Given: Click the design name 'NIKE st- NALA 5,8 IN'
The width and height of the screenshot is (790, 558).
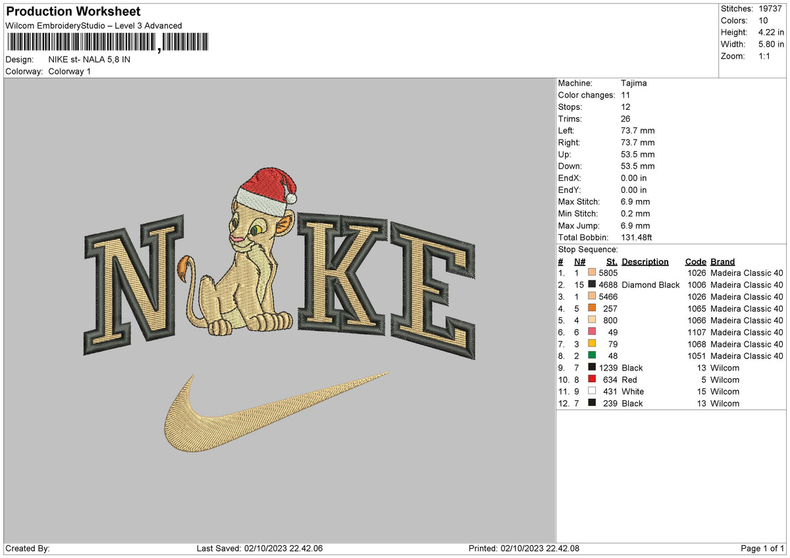Looking at the screenshot, I should coord(90,59).
